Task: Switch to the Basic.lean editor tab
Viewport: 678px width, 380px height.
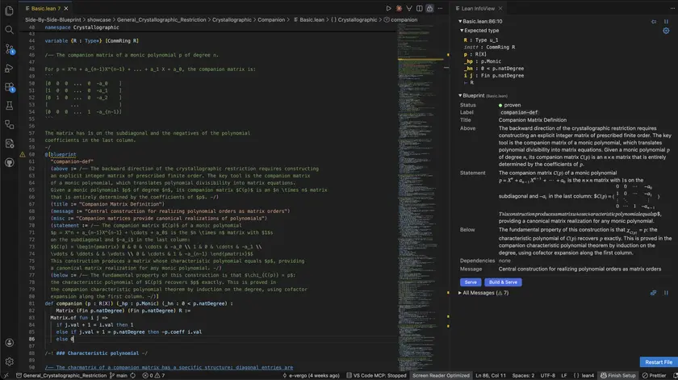Action: click(45, 8)
